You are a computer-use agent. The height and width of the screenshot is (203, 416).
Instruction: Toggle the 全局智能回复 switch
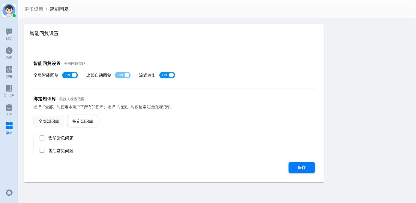click(x=70, y=75)
